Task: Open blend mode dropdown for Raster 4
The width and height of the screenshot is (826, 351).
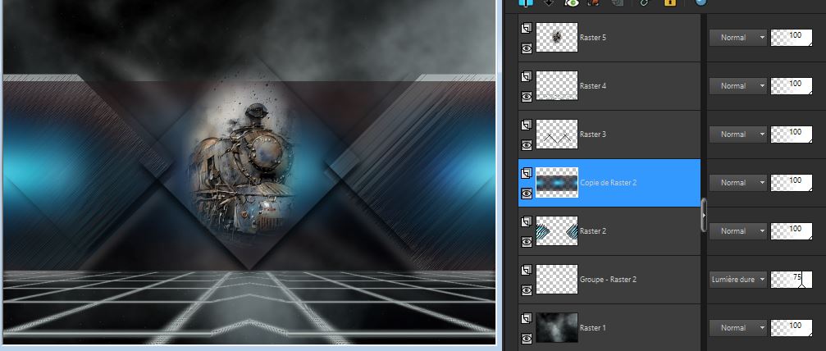Action: [x=738, y=86]
